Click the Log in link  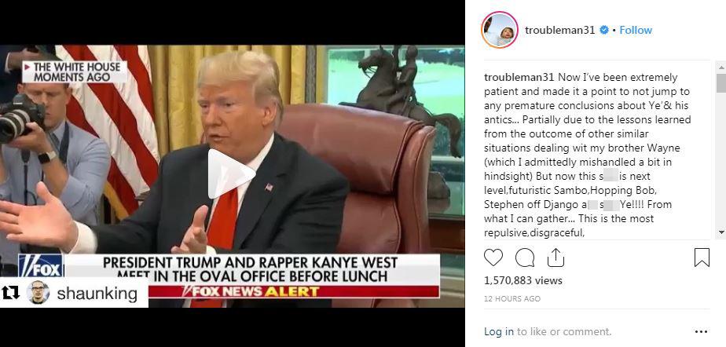499,332
